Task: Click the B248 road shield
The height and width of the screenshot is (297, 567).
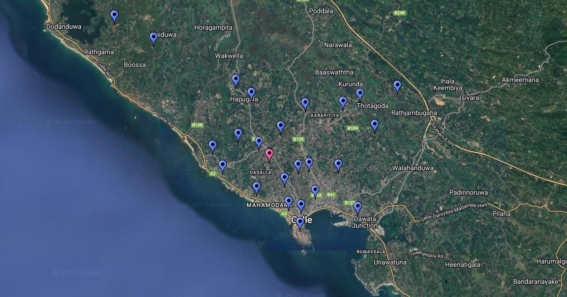Action: pyautogui.click(x=399, y=13)
